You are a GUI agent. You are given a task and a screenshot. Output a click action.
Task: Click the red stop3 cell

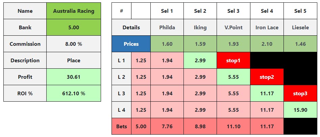pos(300,93)
